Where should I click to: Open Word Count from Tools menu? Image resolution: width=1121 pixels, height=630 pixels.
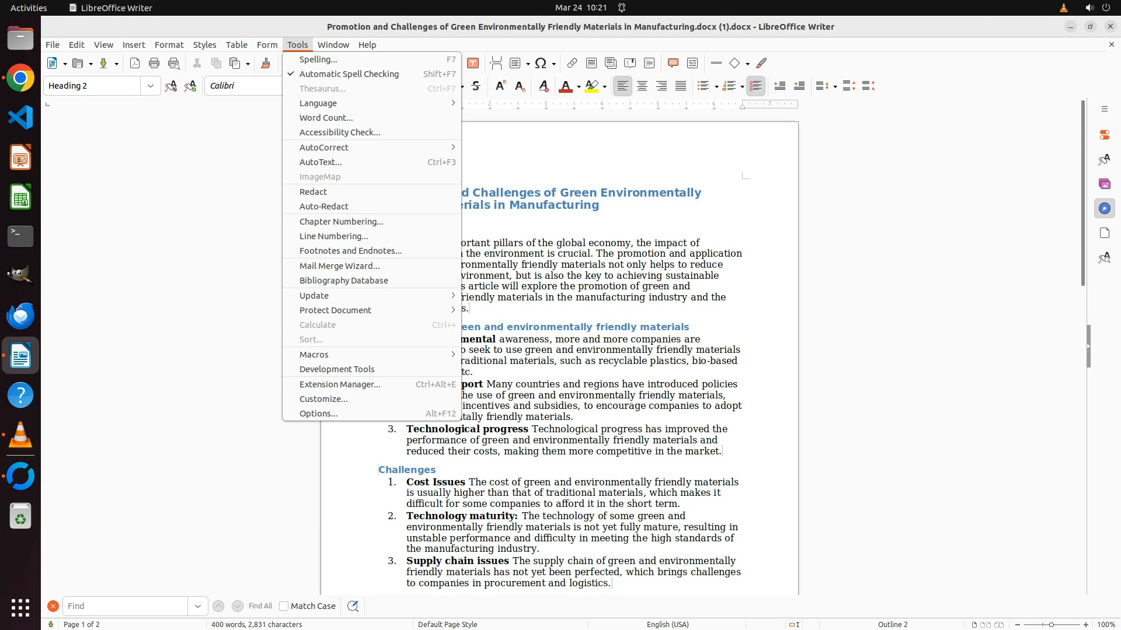click(326, 118)
